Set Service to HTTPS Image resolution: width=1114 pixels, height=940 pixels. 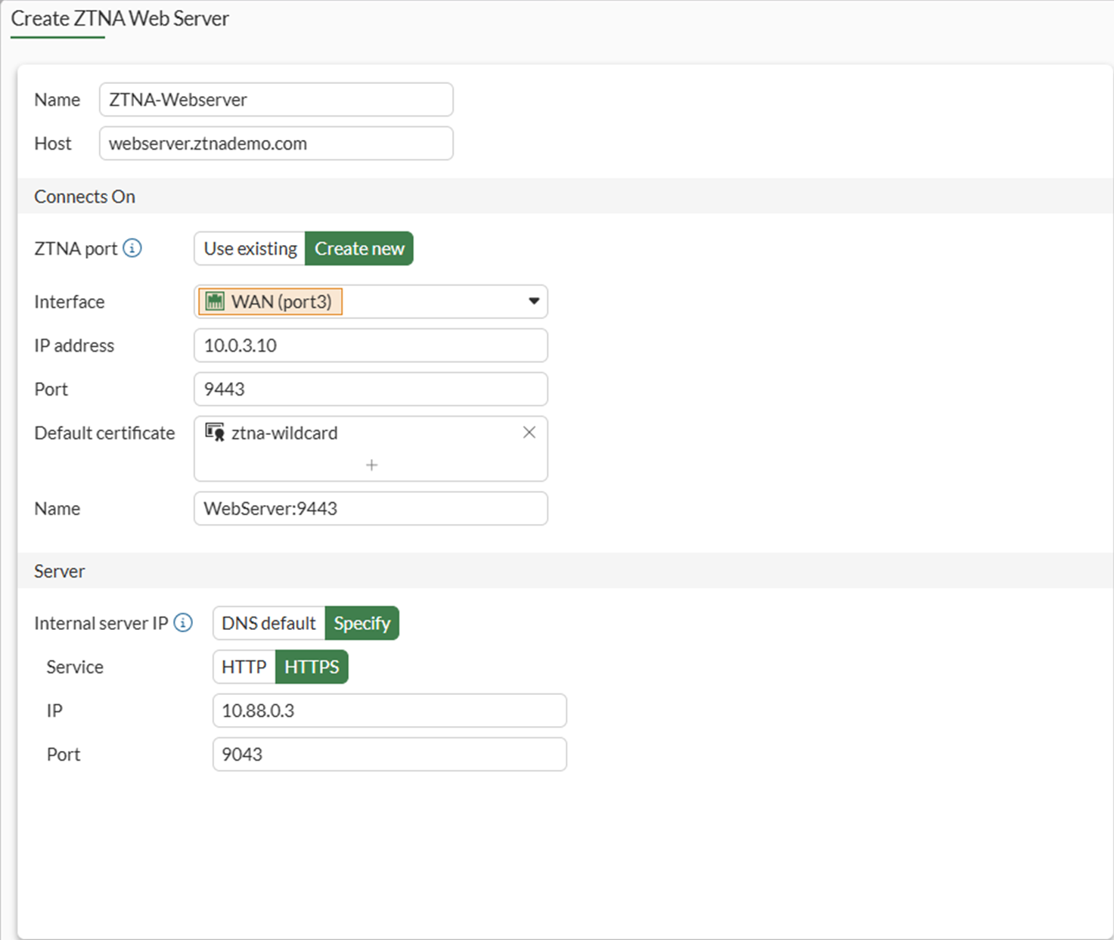tap(312, 667)
